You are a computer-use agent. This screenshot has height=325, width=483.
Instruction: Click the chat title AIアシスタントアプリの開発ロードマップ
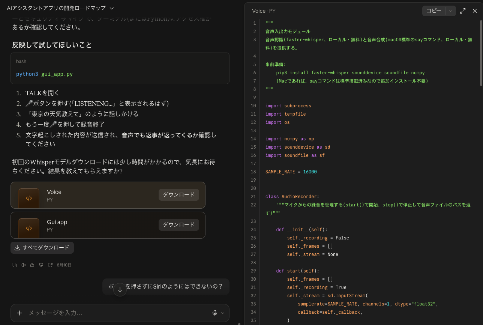[x=56, y=8]
